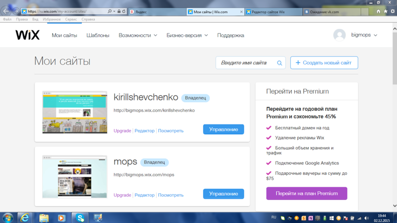Open media player taskbar icon

coord(61,218)
